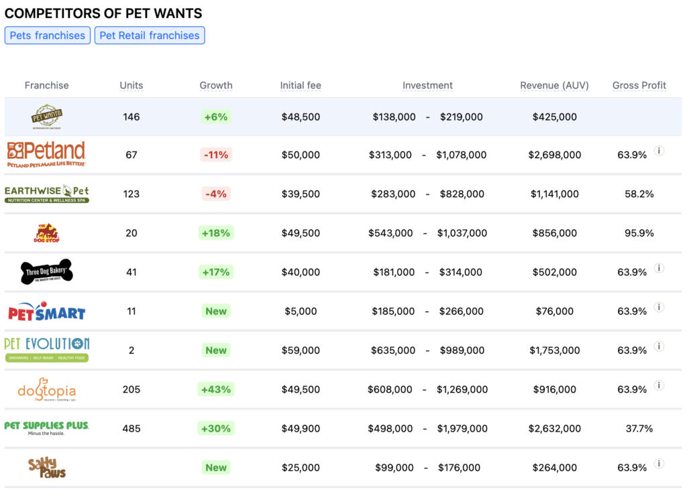
Task: Sort by Investment column header
Action: (427, 85)
